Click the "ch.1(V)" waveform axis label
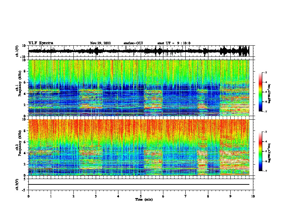 point(17,51)
